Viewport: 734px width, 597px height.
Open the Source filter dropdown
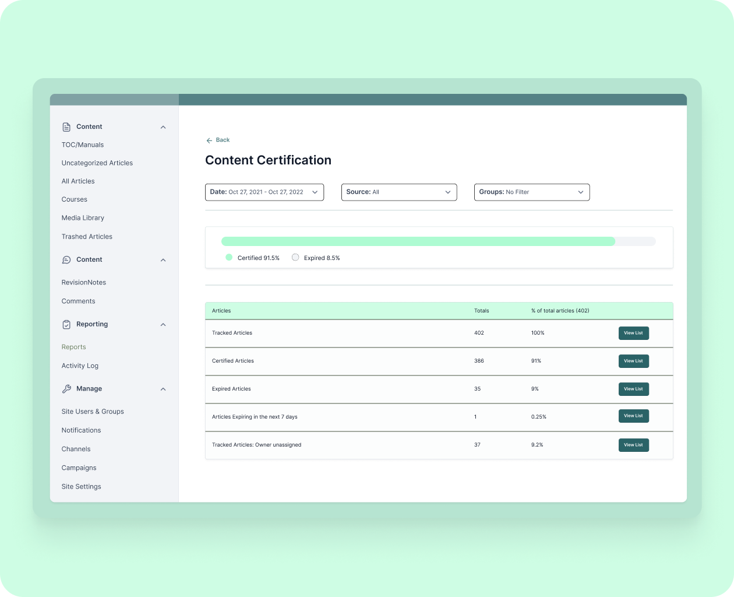399,192
